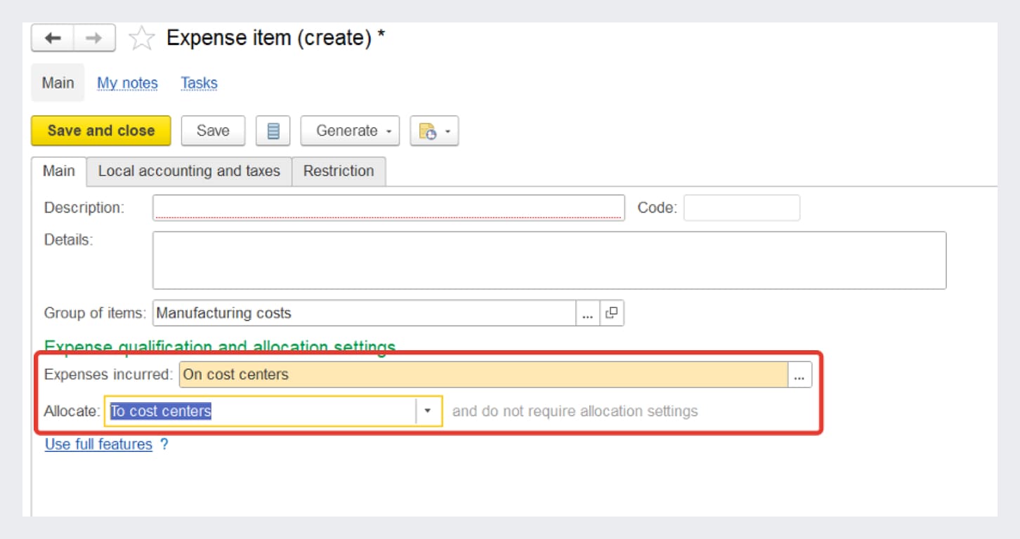The width and height of the screenshot is (1020, 539).
Task: Open the Group of items record icon
Action: pos(612,313)
